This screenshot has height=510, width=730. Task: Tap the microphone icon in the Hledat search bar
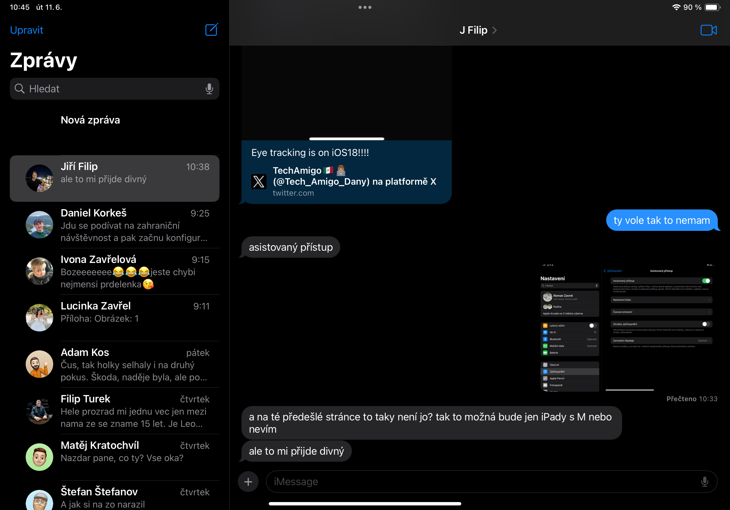pos(209,89)
